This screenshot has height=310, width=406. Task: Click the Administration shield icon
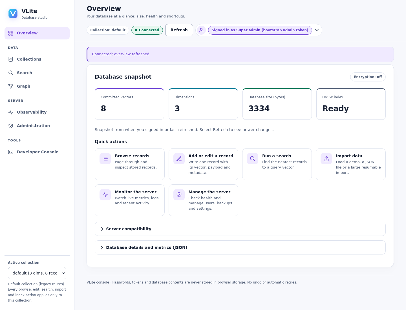[x=11, y=126]
